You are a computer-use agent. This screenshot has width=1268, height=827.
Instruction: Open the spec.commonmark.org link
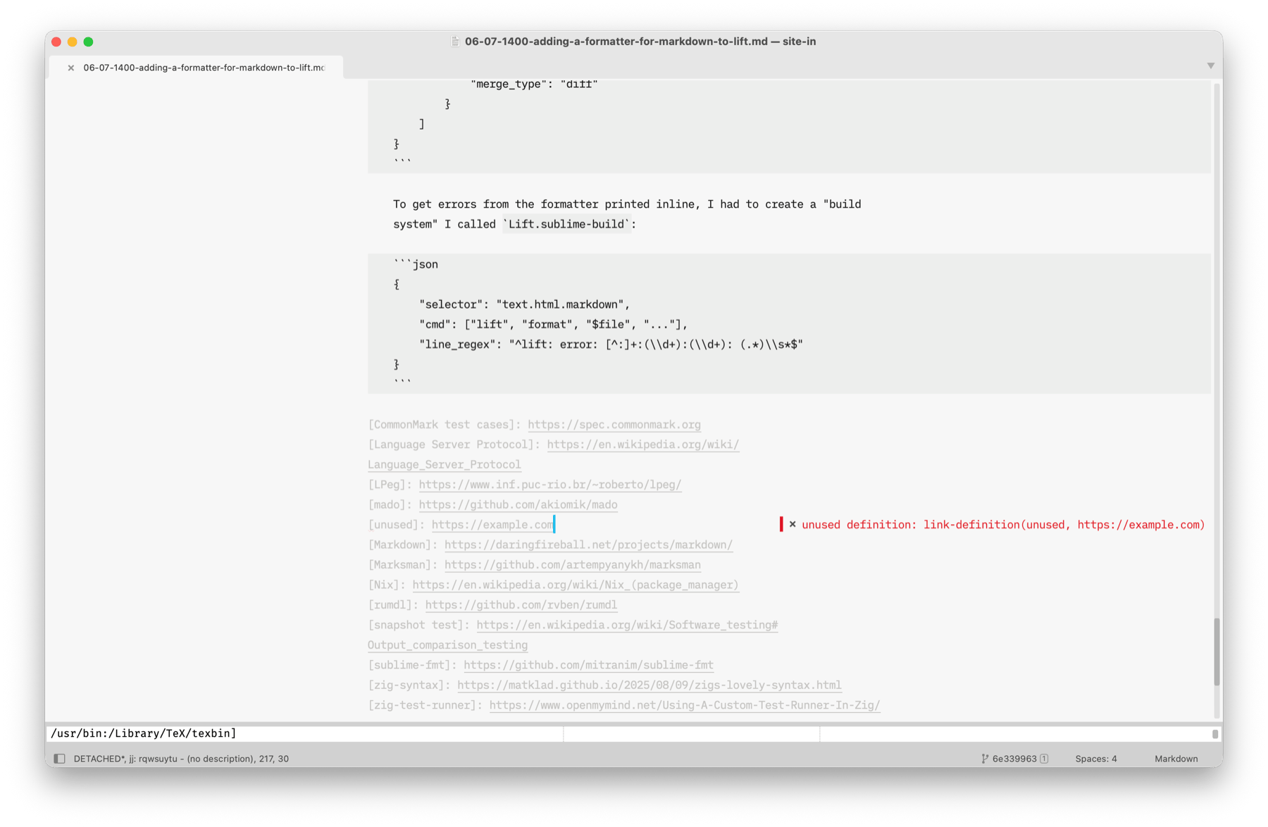(x=614, y=425)
